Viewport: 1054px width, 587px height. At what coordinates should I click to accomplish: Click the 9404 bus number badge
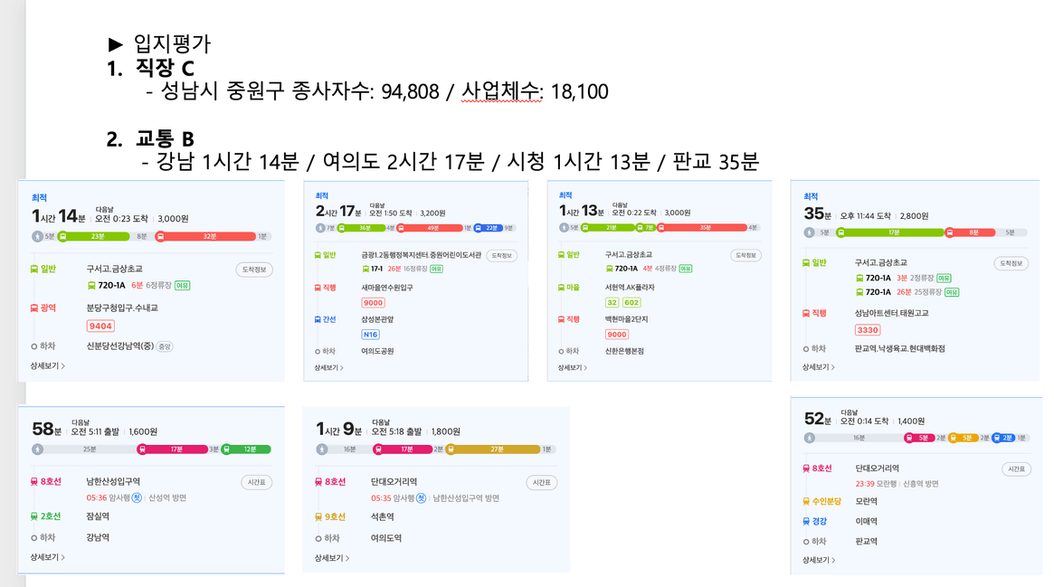(100, 326)
